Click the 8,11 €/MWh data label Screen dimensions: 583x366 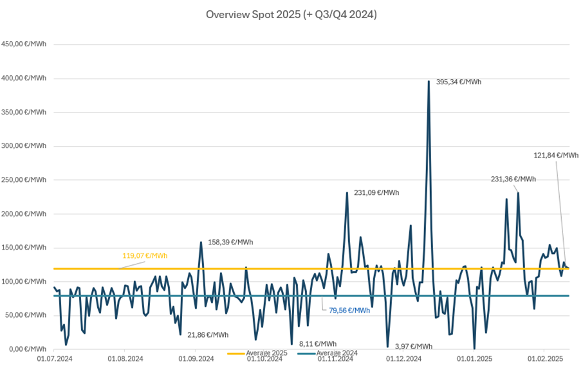click(318, 344)
